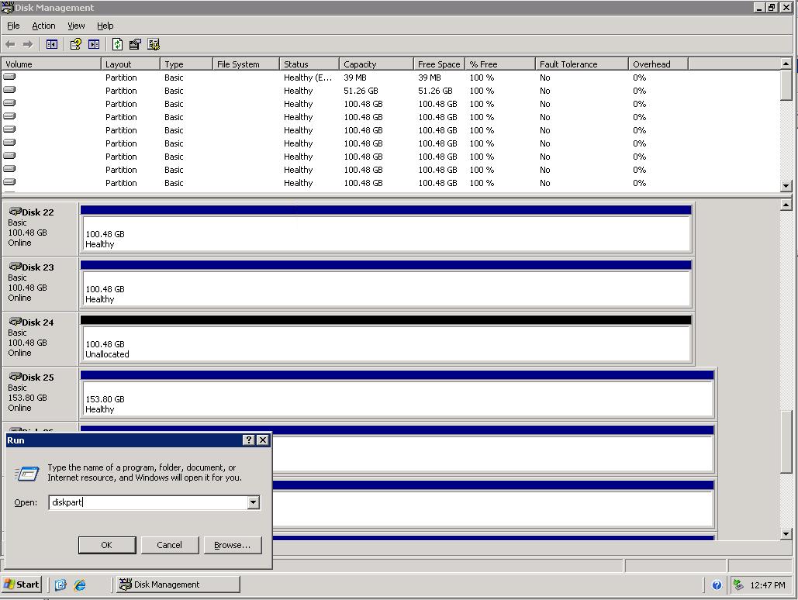Image resolution: width=798 pixels, height=600 pixels.
Task: Click Browse in the Run dialog
Action: 232,545
